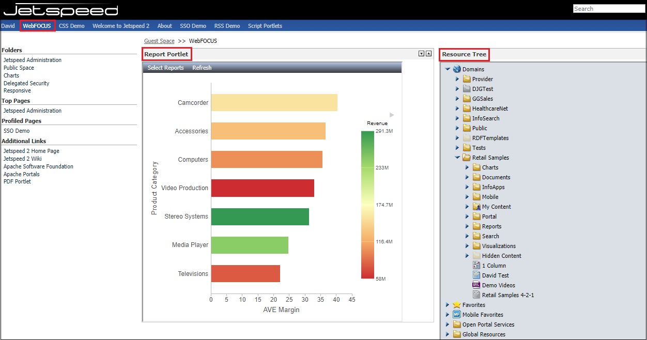This screenshot has height=340, width=647.
Task: Open the WebFOCUS tab
Action: tap(37, 26)
